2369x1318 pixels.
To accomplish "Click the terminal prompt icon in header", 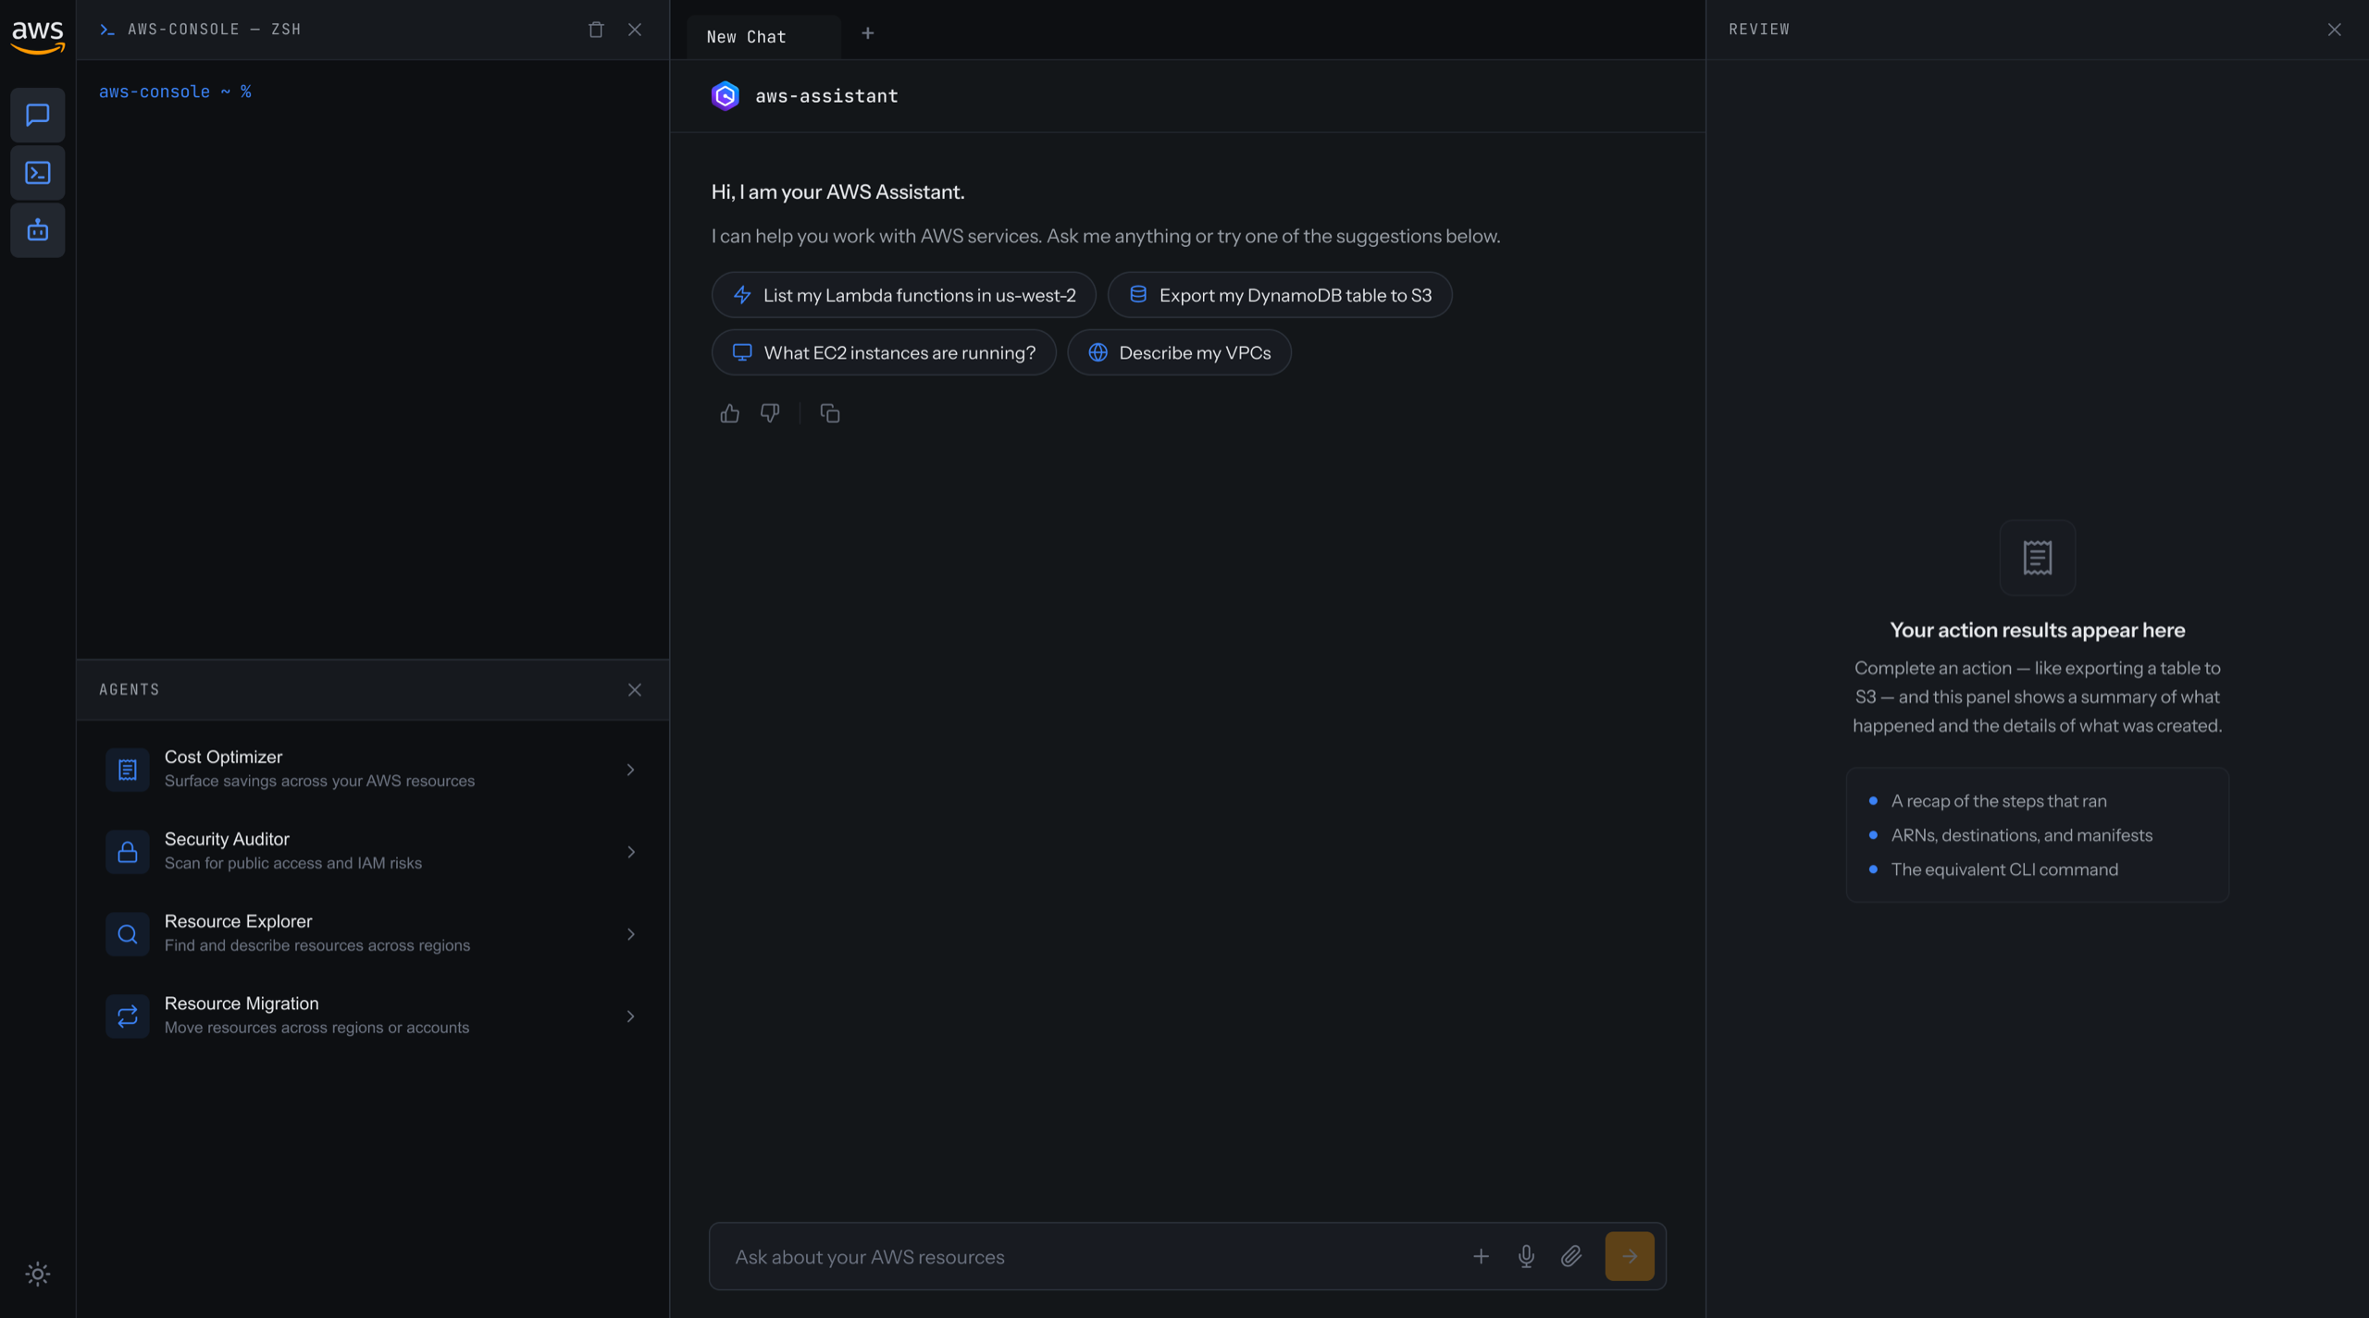I will coord(107,30).
